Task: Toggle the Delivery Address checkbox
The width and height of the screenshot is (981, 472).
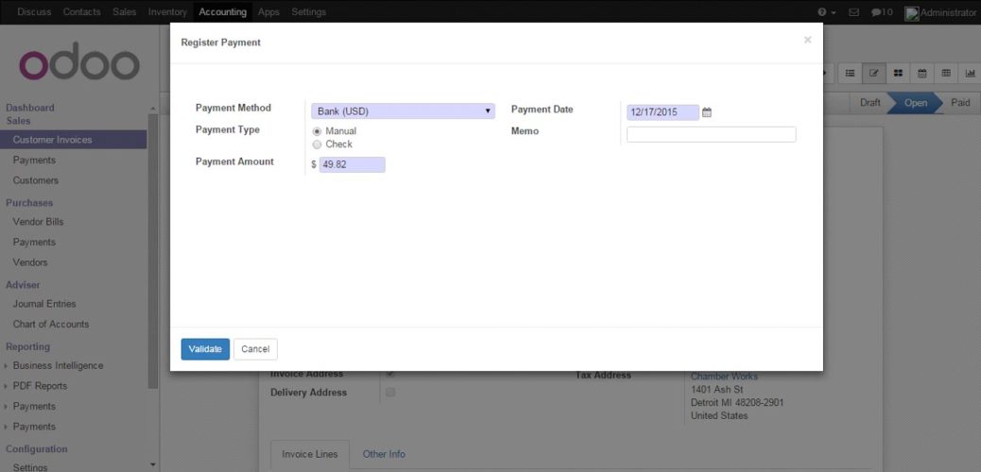Action: 390,393
